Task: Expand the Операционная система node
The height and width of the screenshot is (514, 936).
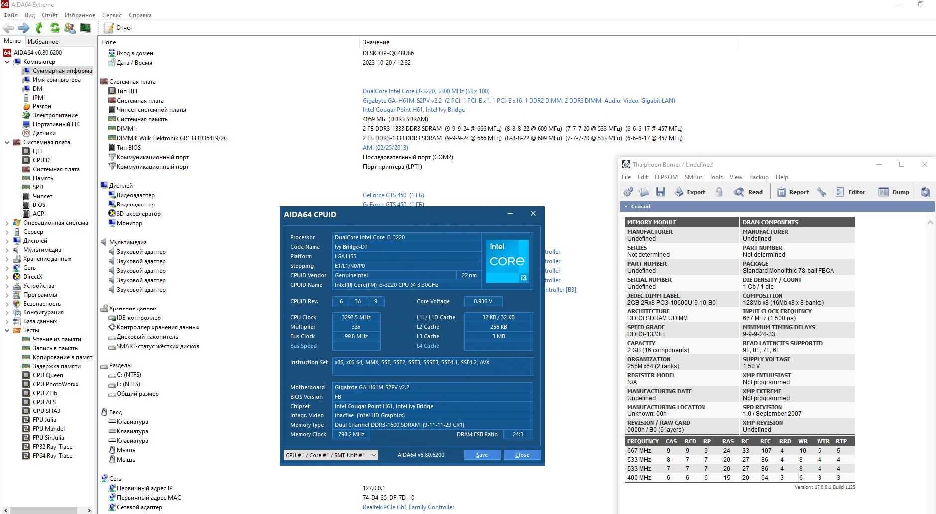Action: (x=7, y=223)
